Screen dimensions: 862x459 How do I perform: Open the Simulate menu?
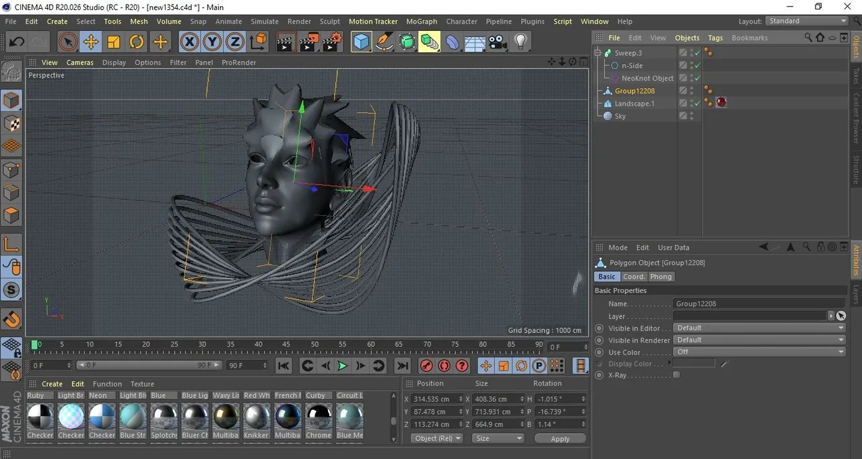(x=265, y=22)
